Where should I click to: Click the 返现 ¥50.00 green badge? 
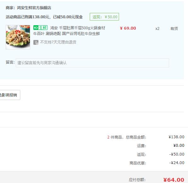[x=104, y=17]
